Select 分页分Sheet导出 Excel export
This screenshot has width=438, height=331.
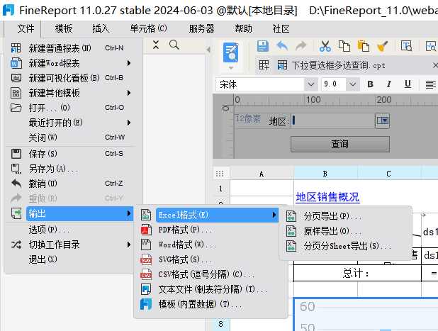[346, 246]
